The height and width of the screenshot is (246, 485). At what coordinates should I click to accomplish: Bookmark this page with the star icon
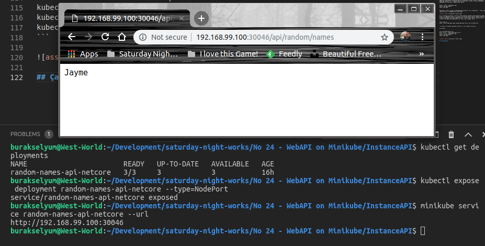[385, 37]
